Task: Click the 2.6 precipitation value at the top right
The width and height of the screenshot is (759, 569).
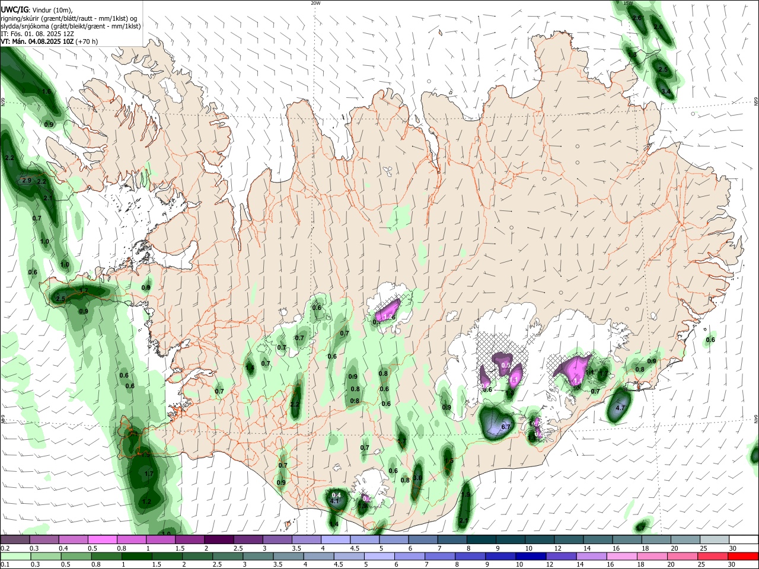Action: pyautogui.click(x=637, y=18)
